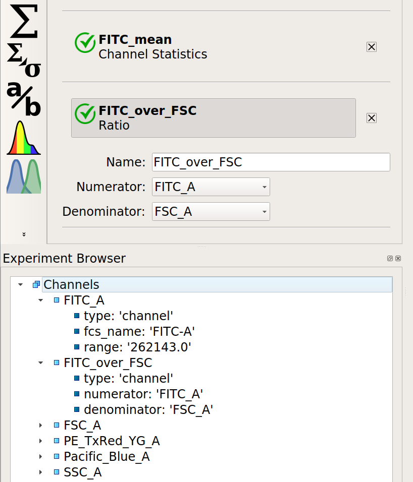Image resolution: width=413 pixels, height=482 pixels.
Task: Select the FITC_over_FSC Ratio header
Action: pyautogui.click(x=213, y=118)
